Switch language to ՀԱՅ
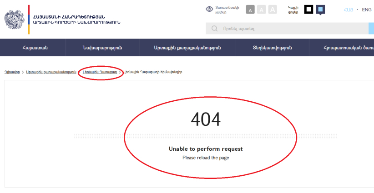Image resolution: width=374 pixels, height=193 pixels. click(349, 10)
